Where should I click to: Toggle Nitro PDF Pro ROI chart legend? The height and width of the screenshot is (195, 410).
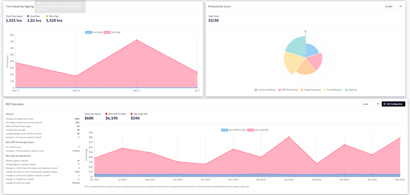tap(233, 130)
